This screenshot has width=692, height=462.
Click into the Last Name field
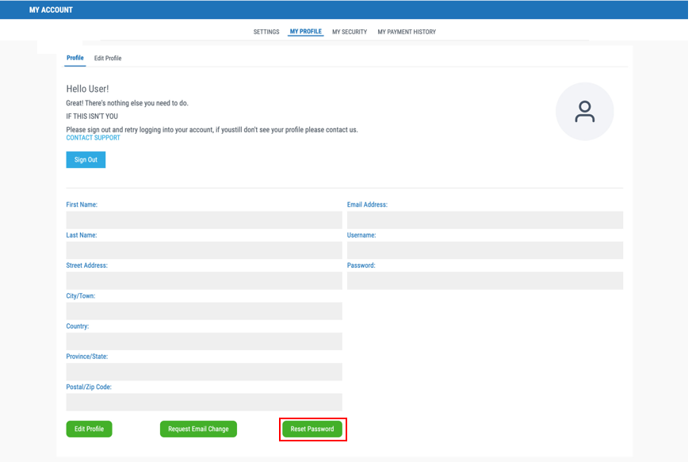pos(204,250)
